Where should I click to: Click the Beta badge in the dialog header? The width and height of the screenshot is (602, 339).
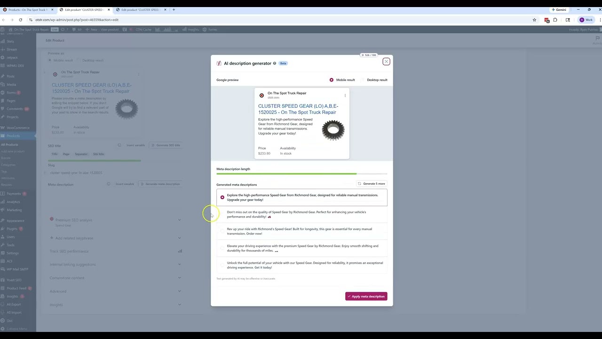[x=283, y=63]
